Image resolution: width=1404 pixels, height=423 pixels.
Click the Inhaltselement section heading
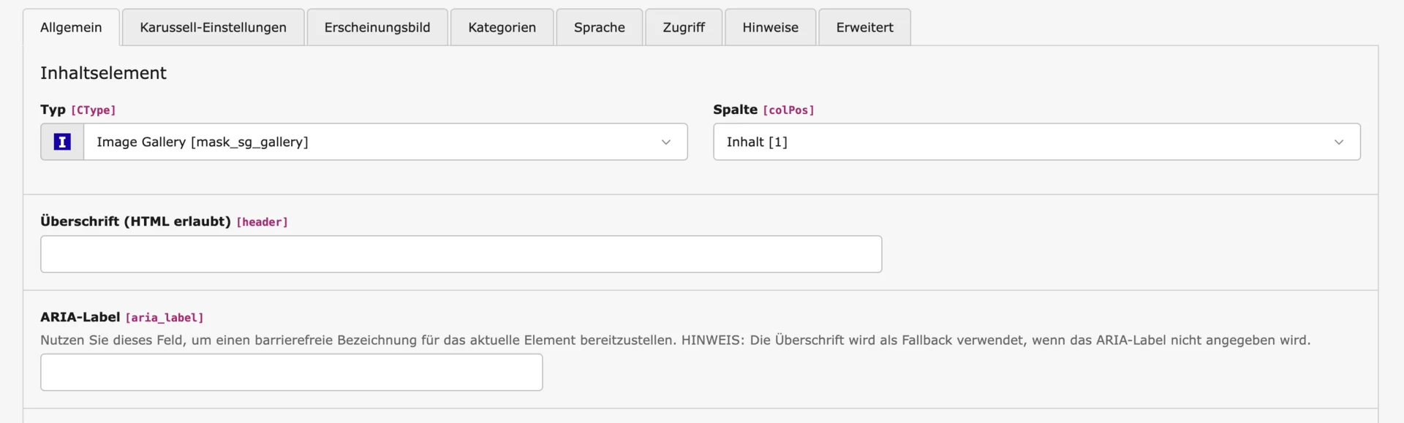tap(103, 73)
